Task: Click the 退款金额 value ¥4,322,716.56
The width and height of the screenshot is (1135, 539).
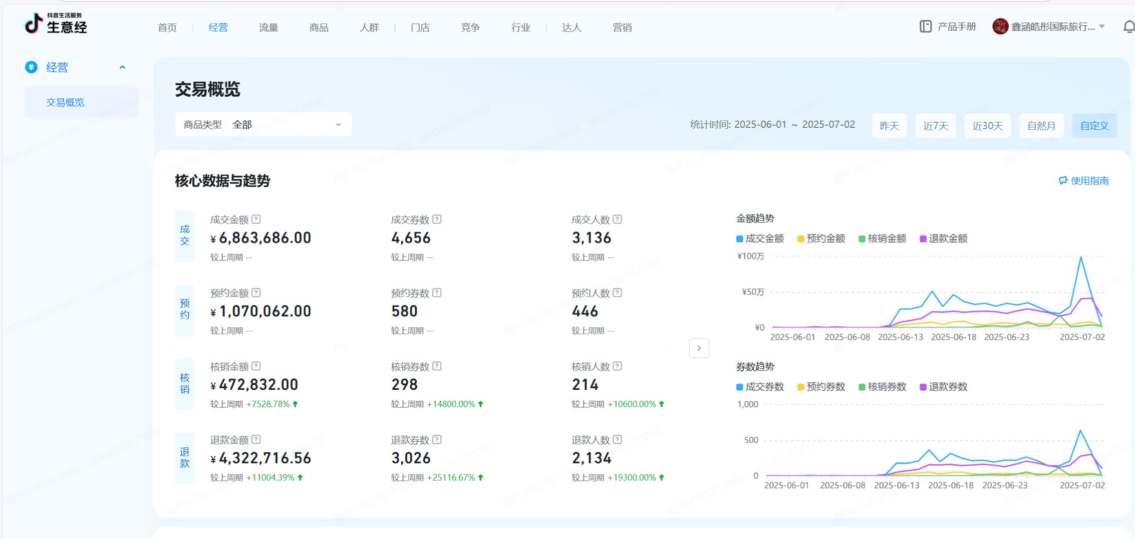Action: coord(261,458)
